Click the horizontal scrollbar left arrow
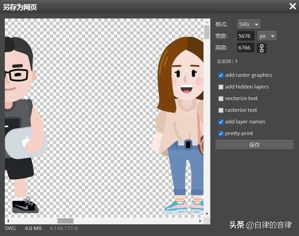This screenshot has height=236, width=299. (x=8, y=221)
